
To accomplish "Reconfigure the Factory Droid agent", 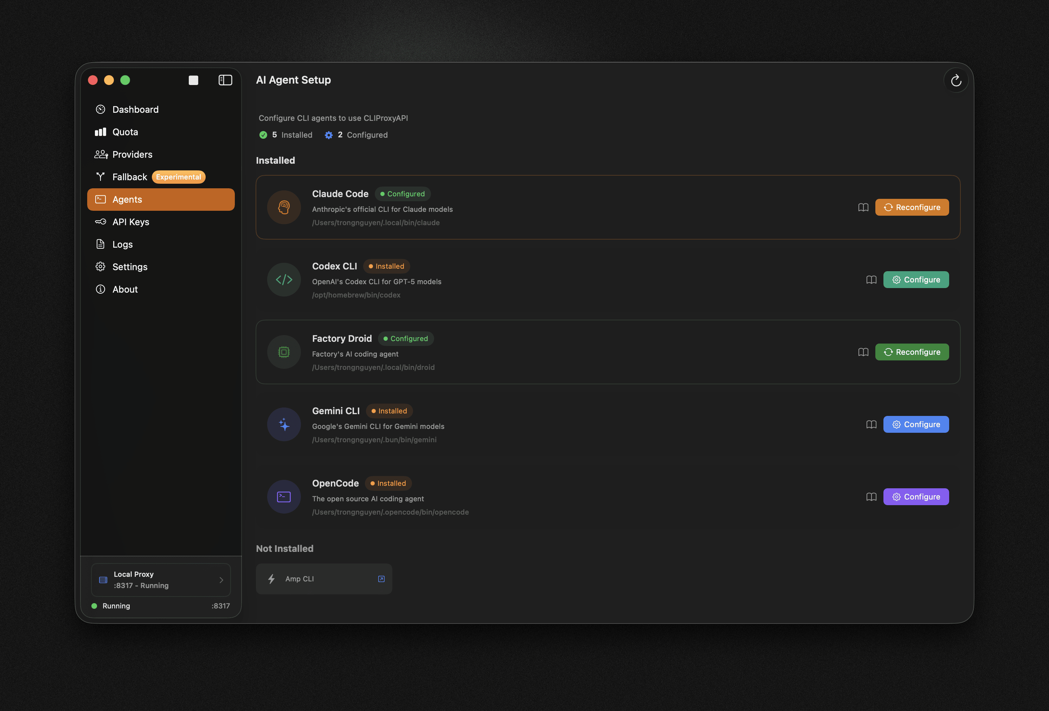I will click(x=912, y=352).
